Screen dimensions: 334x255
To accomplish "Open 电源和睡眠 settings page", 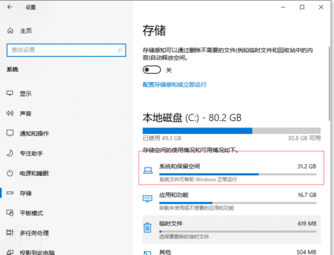I will [x=34, y=173].
